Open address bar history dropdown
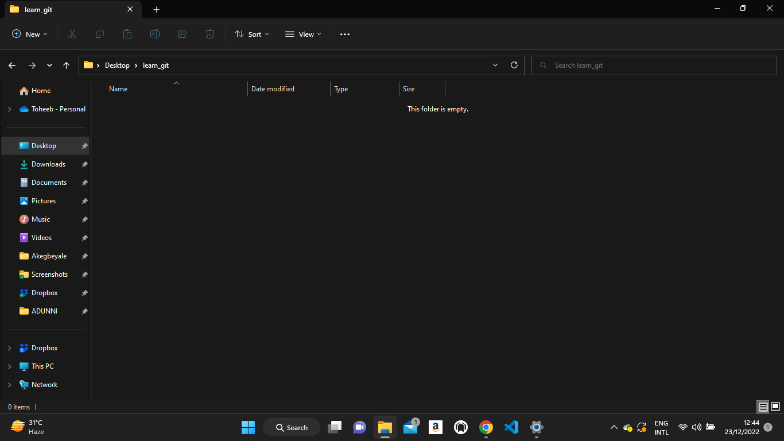This screenshot has height=441, width=784. click(x=495, y=65)
